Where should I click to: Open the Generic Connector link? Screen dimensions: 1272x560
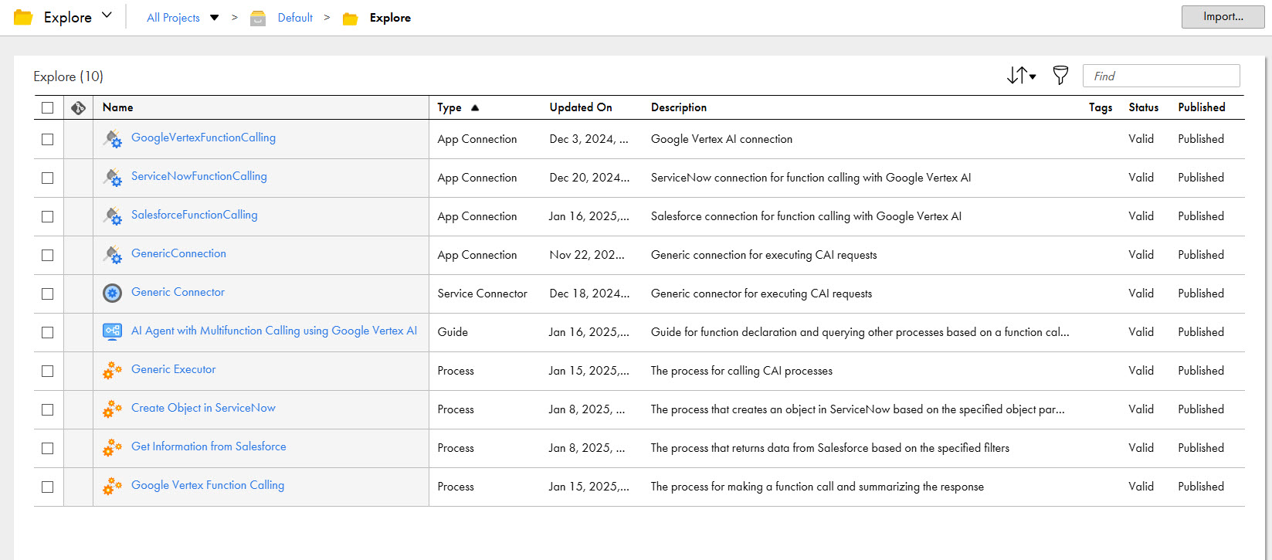pos(178,292)
